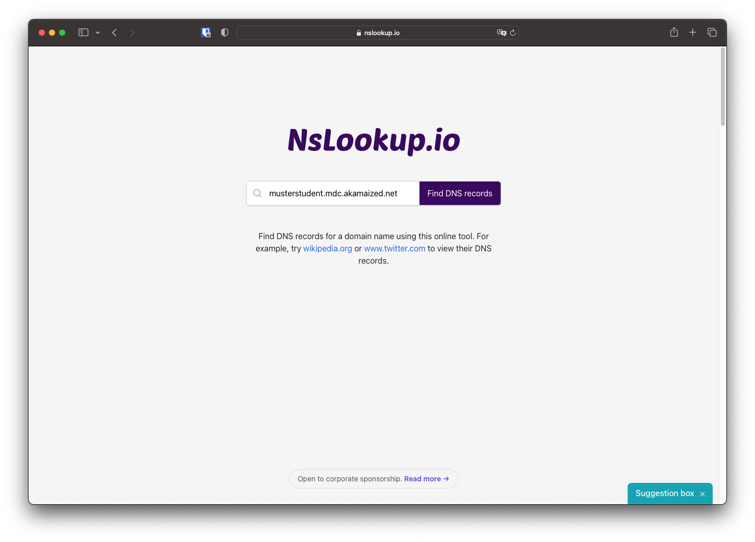Dismiss the Suggestion box with X
This screenshot has height=542, width=755.
click(702, 494)
